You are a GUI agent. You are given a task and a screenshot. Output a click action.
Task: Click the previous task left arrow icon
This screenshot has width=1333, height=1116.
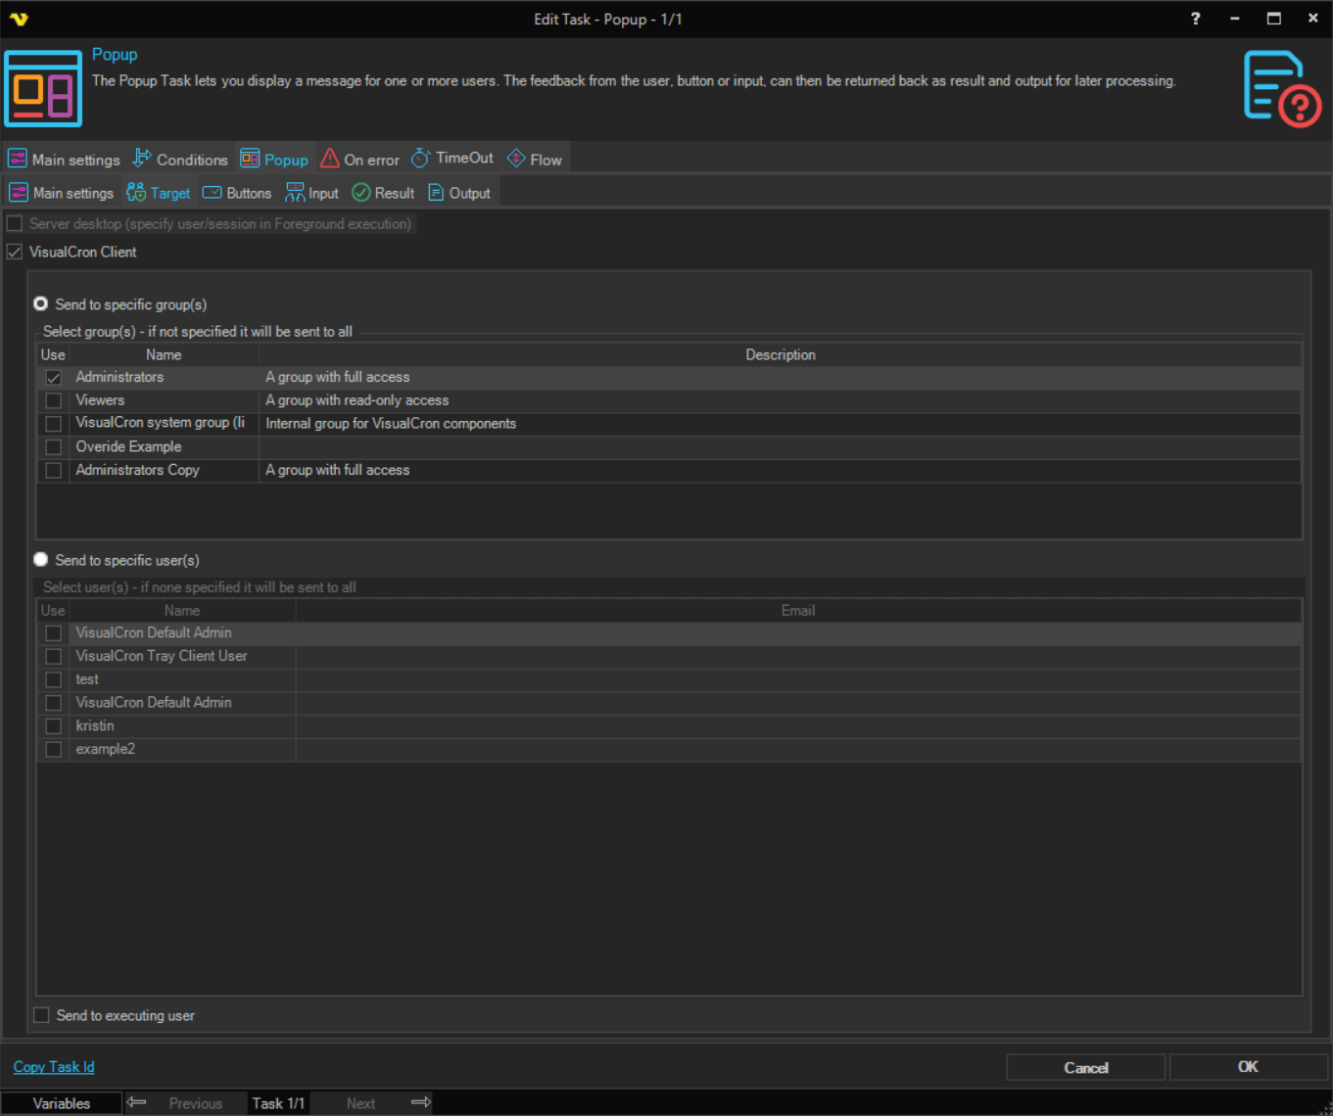[x=137, y=1102]
